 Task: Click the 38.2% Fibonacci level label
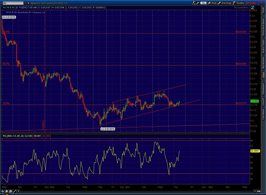pos(6,64)
